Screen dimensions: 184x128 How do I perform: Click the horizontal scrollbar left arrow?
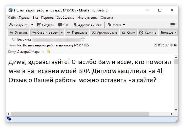point(9,114)
